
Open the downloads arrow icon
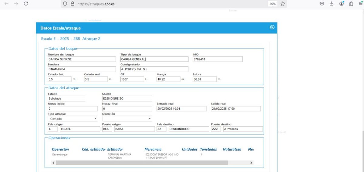[x=332, y=4]
